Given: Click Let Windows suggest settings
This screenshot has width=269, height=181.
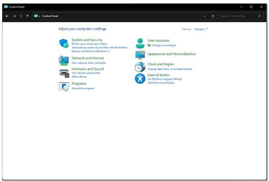Looking at the screenshot, I should click(x=165, y=79).
